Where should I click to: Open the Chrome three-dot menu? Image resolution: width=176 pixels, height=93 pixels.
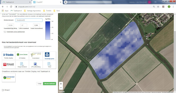[173, 7]
